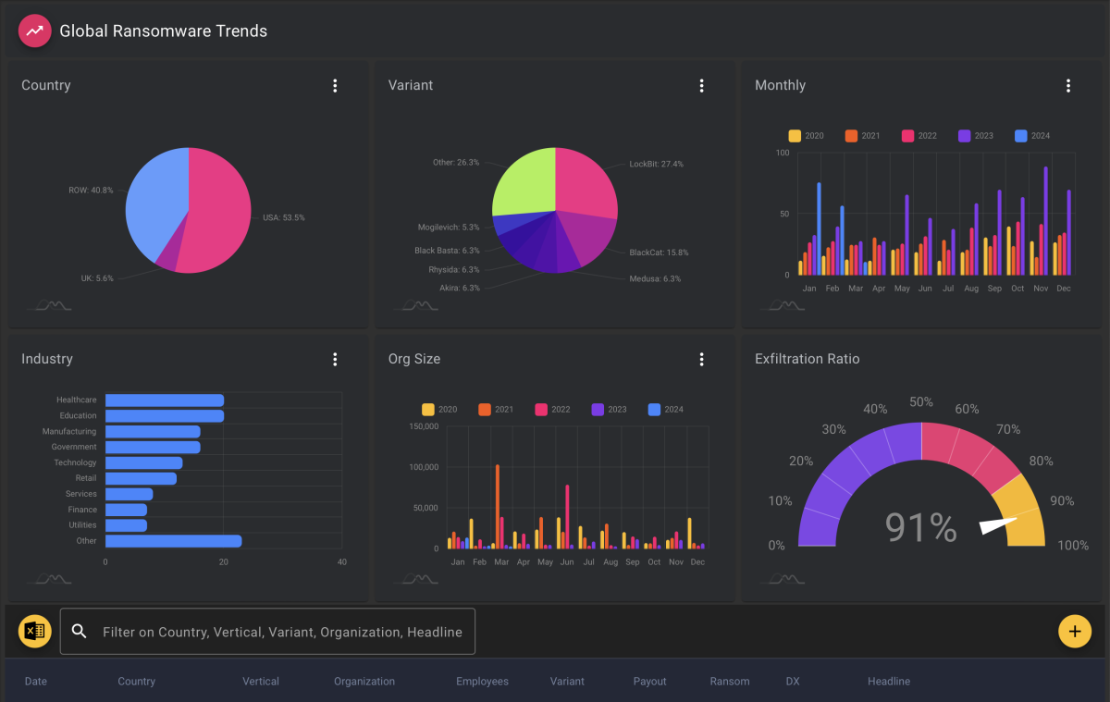Click the Utilities bar in Industry chart
Image resolution: width=1110 pixels, height=702 pixels.
[x=126, y=525]
